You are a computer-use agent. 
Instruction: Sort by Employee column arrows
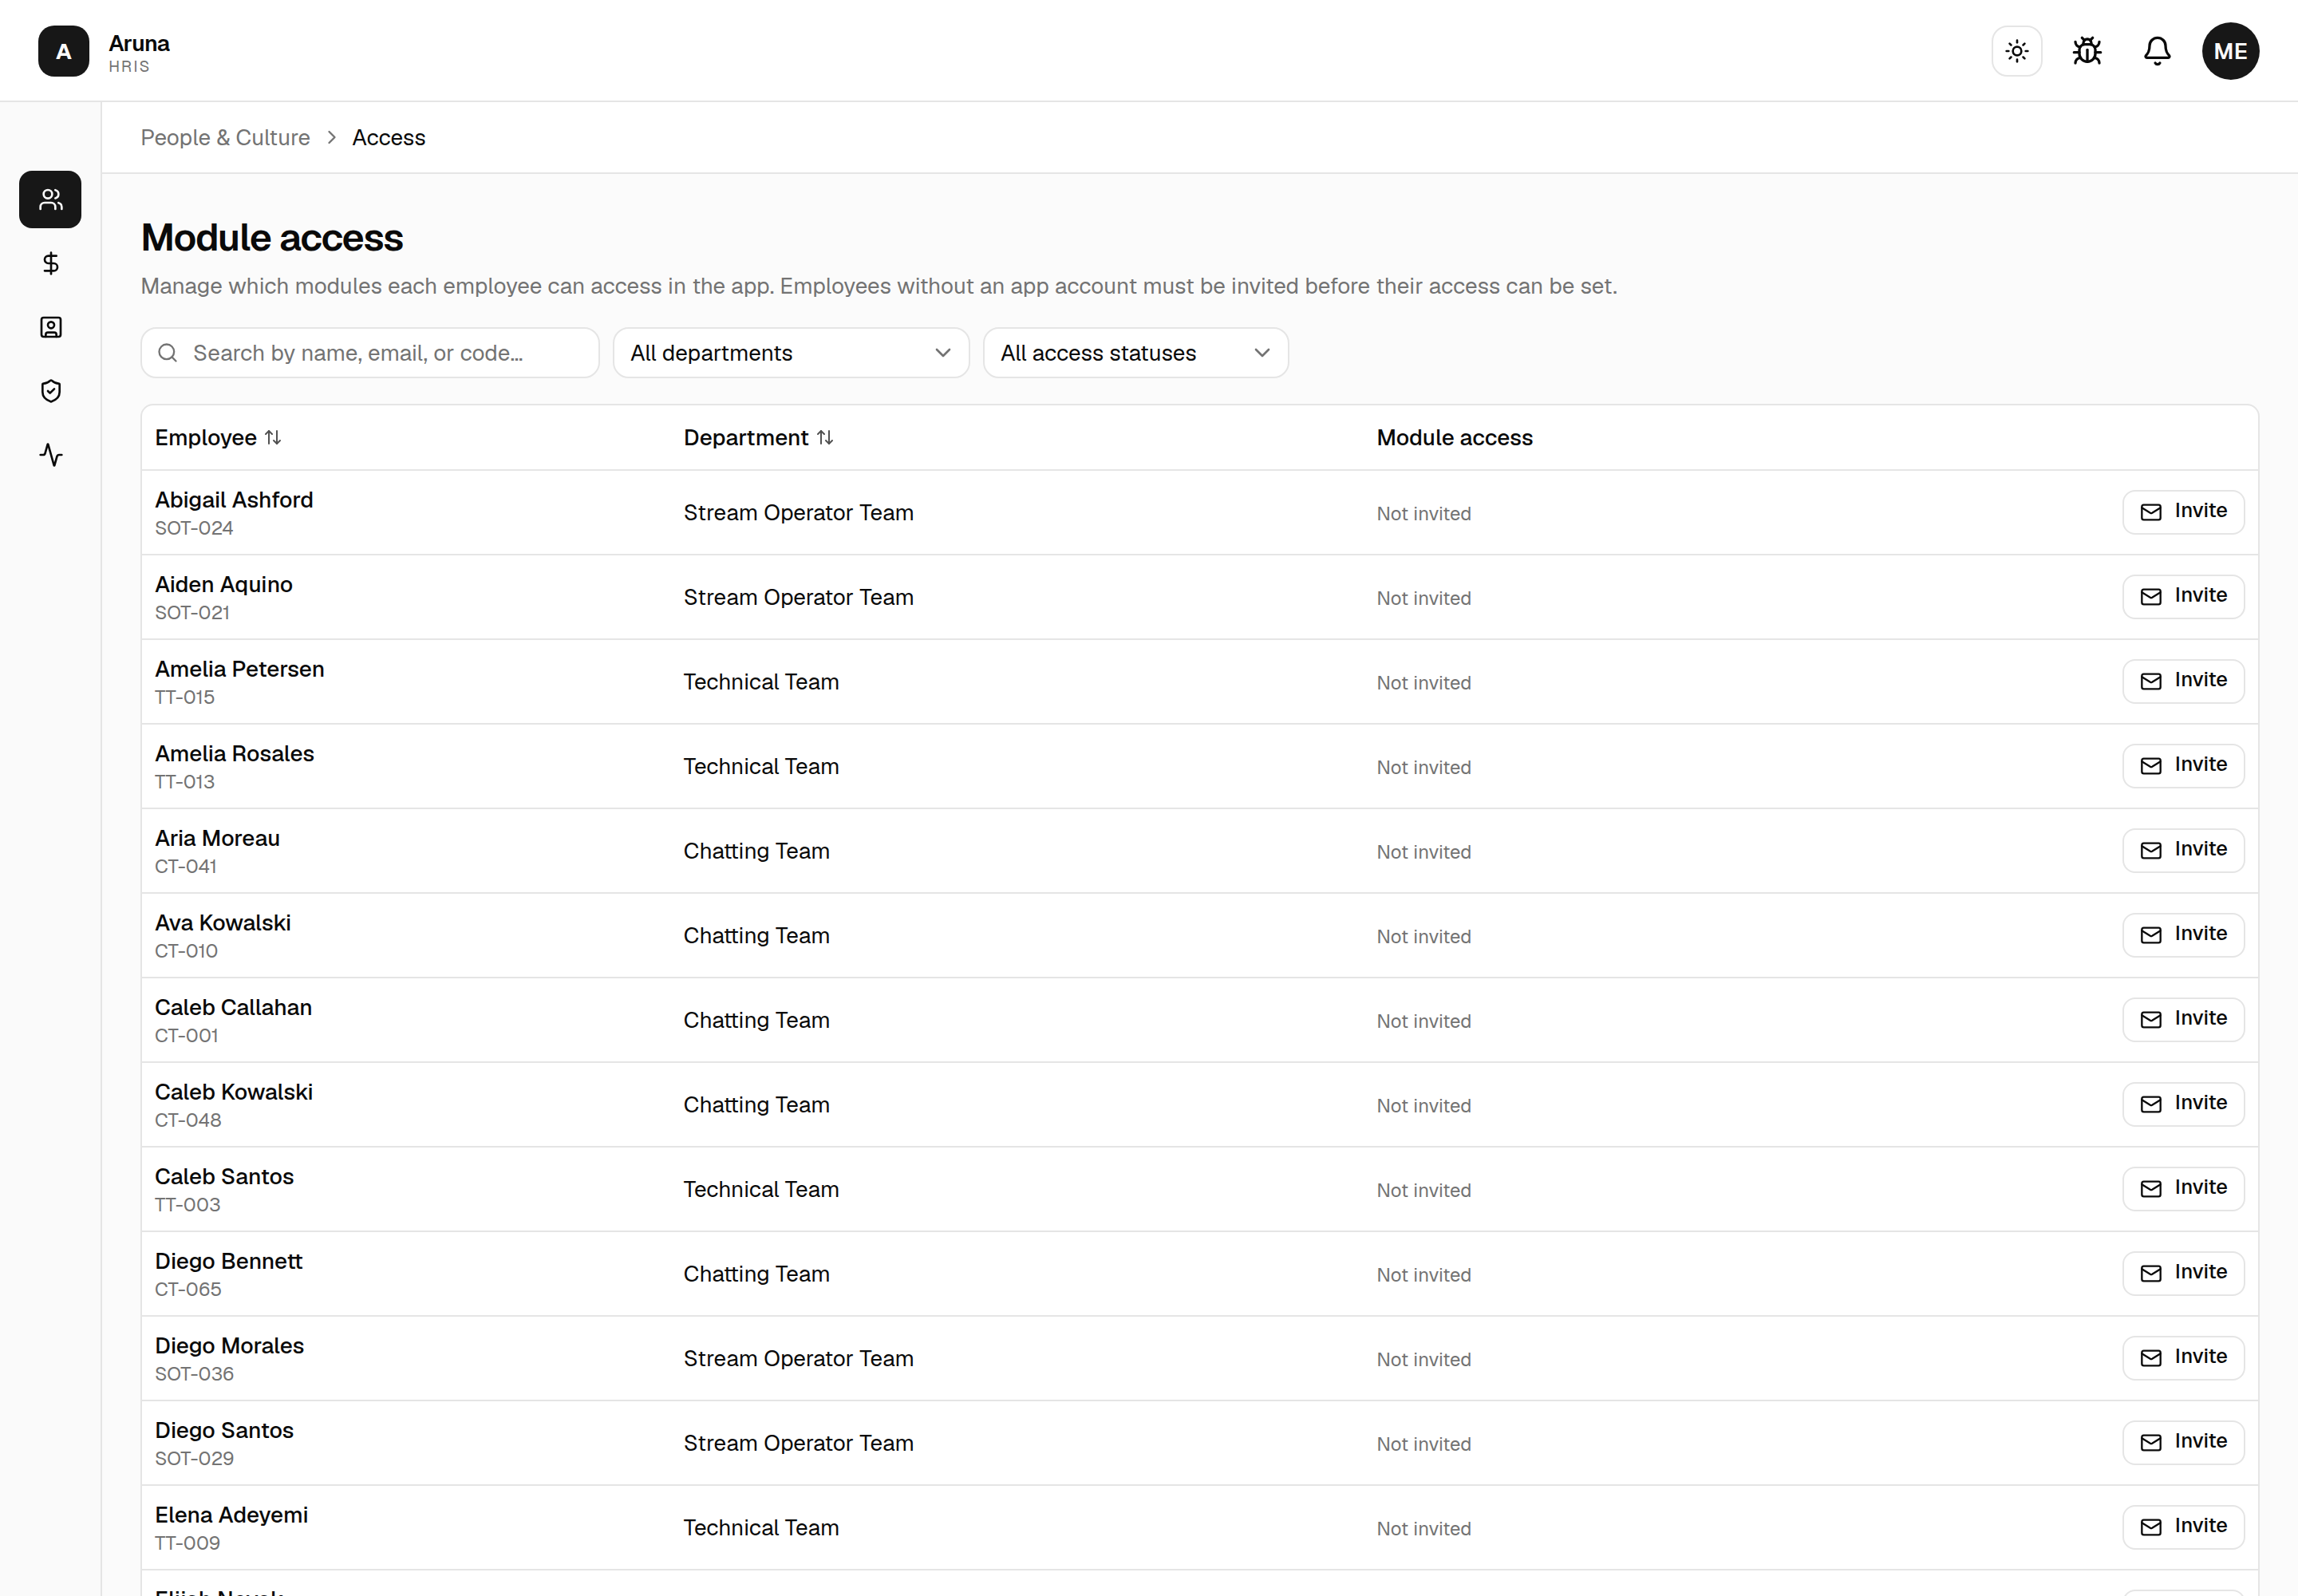click(273, 438)
